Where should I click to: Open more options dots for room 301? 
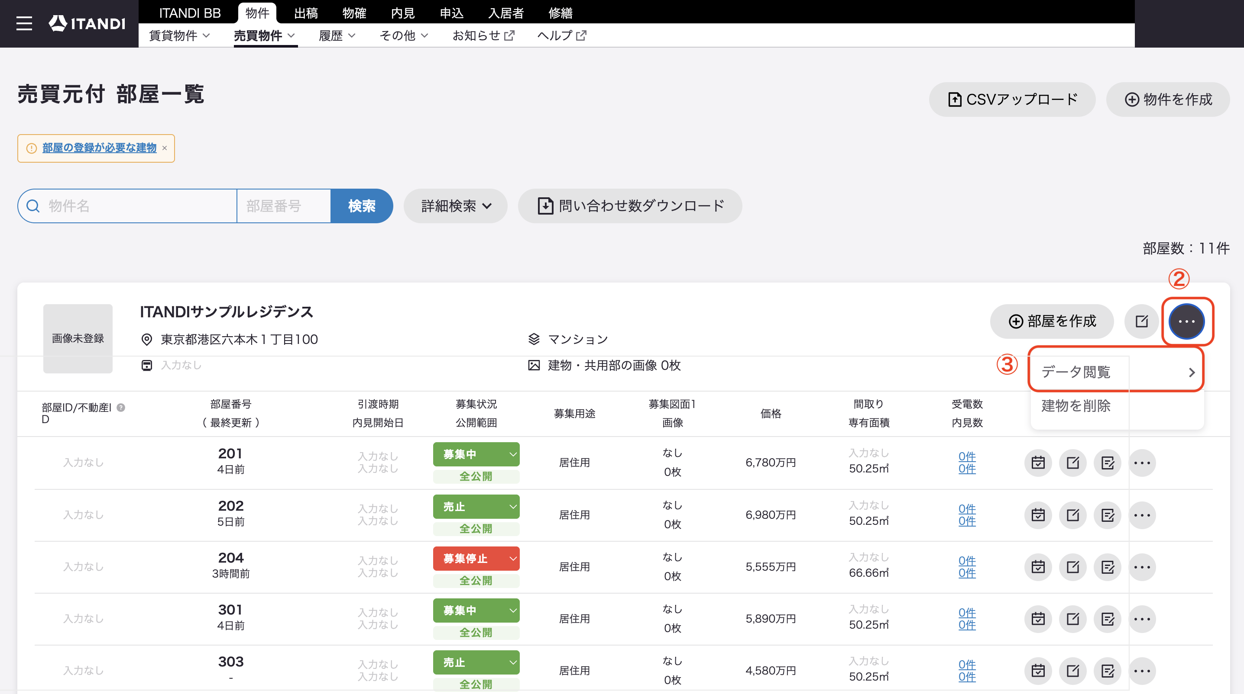[x=1142, y=619]
